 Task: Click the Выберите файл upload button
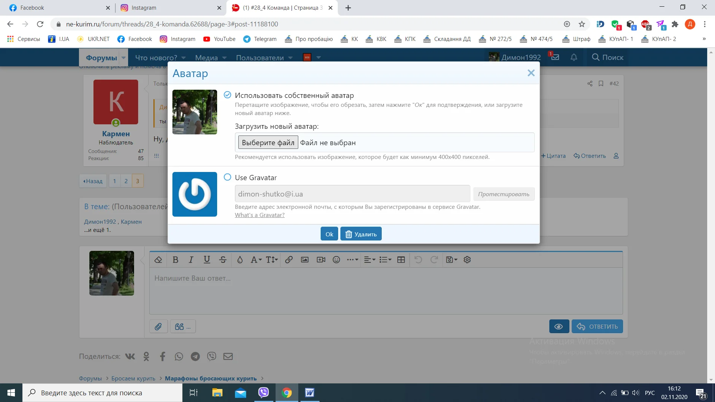coord(268,143)
